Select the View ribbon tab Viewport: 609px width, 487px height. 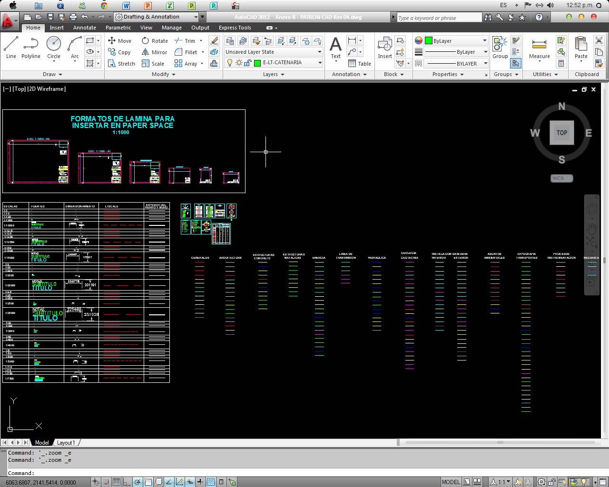(x=147, y=28)
